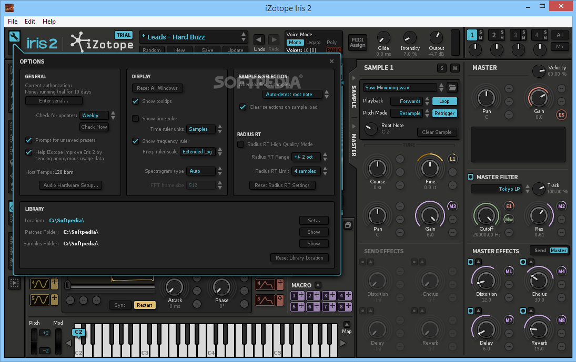Viewport: 576px width, 362px height.
Task: Switch effects view to Send tab
Action: (x=540, y=251)
